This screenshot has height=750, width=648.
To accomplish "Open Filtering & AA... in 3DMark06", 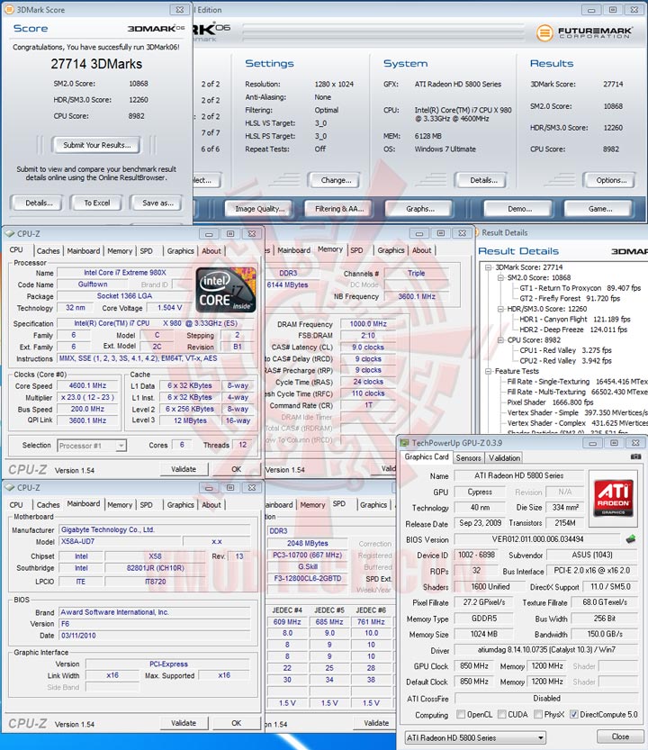I will pos(339,209).
